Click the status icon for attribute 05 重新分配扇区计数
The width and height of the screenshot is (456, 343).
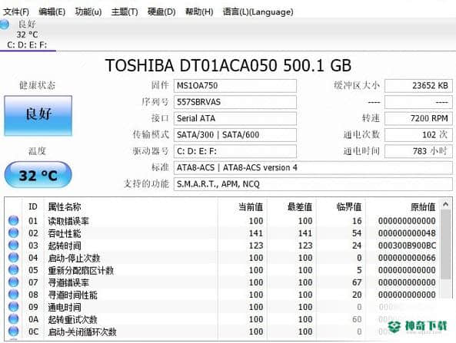pyautogui.click(x=13, y=270)
